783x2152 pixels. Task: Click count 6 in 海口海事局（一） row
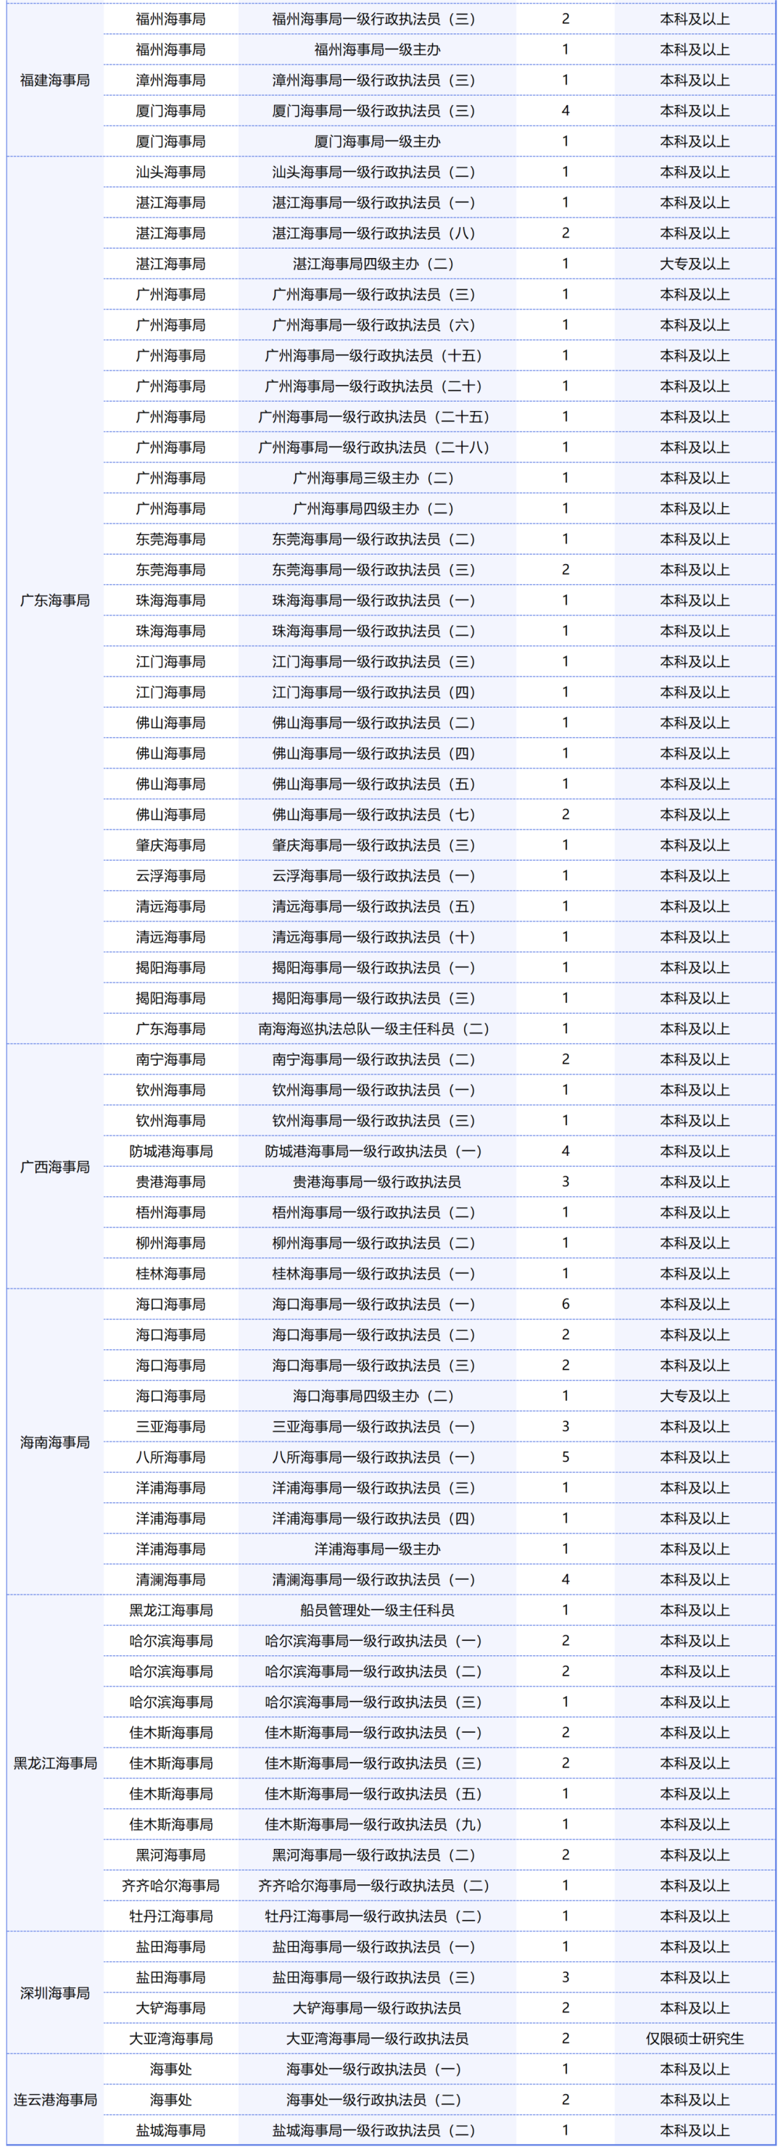tap(565, 1304)
